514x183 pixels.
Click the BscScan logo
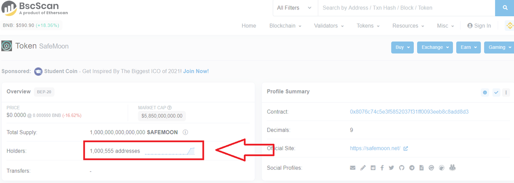(35, 8)
